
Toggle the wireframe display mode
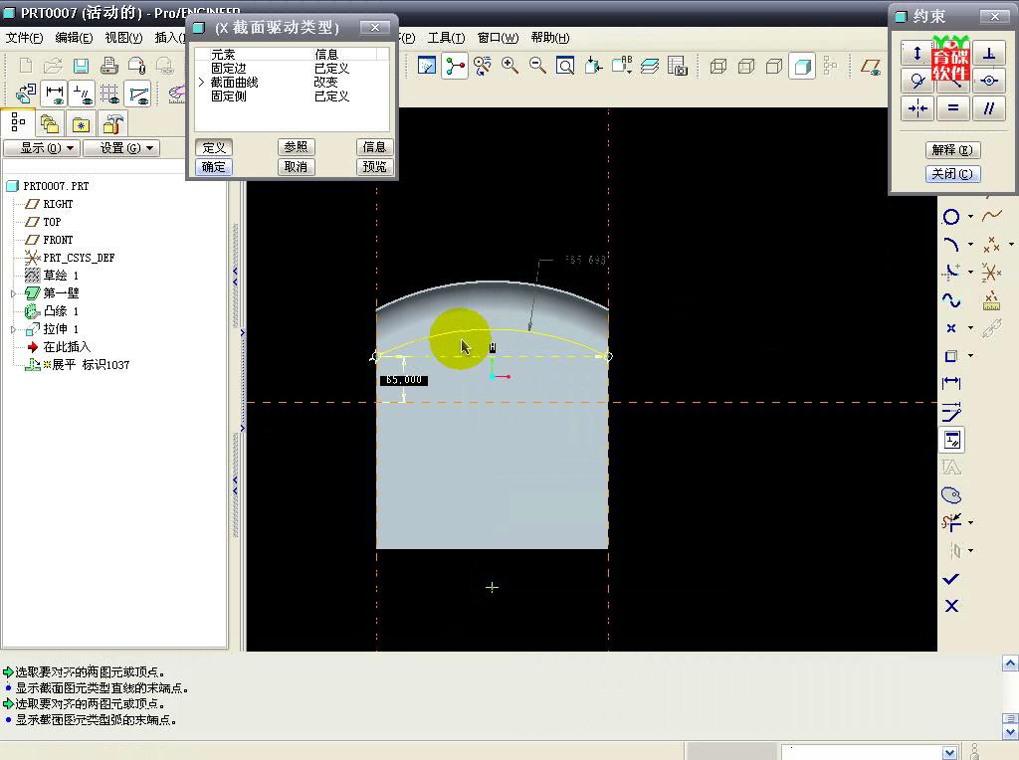(718, 66)
